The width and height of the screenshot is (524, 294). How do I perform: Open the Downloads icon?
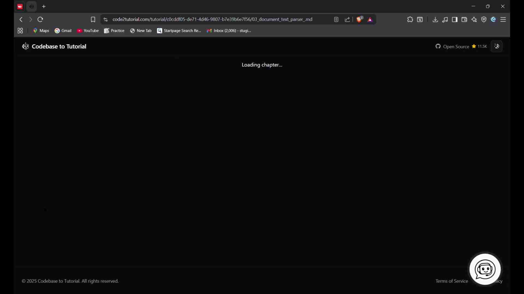tap(436, 20)
